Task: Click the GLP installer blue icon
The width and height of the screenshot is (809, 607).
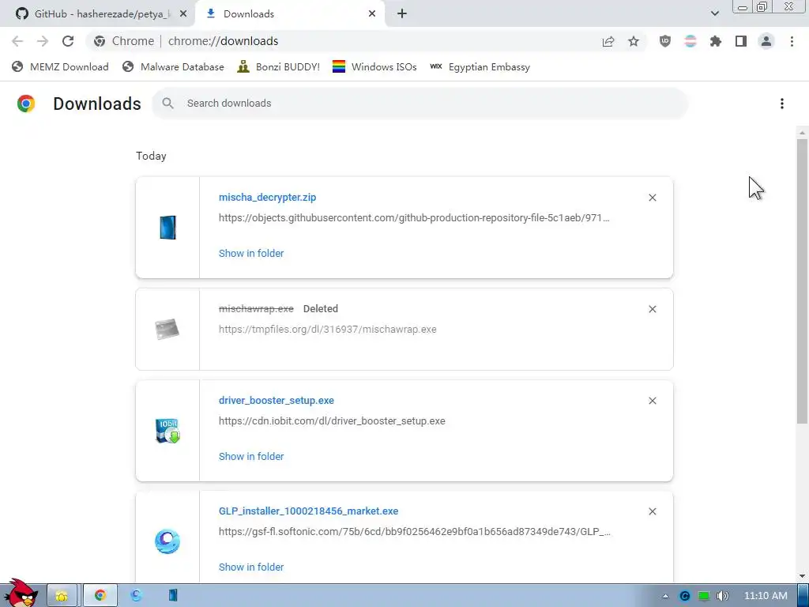Action: 167,541
